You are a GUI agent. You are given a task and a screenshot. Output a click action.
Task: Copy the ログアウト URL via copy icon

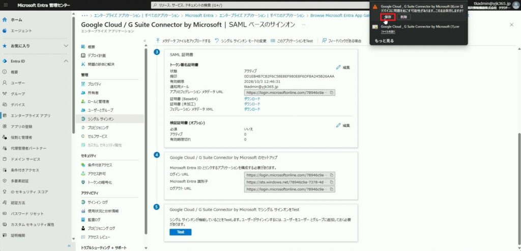point(332,189)
